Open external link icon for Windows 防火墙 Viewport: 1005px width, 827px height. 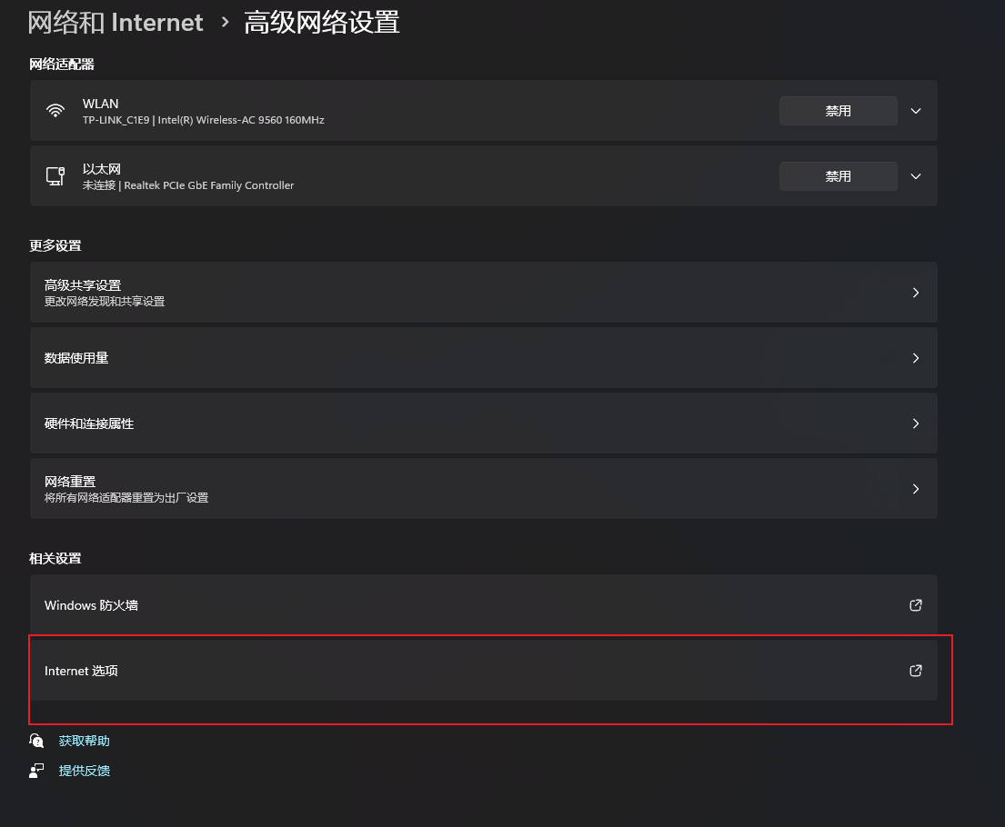pyautogui.click(x=916, y=605)
